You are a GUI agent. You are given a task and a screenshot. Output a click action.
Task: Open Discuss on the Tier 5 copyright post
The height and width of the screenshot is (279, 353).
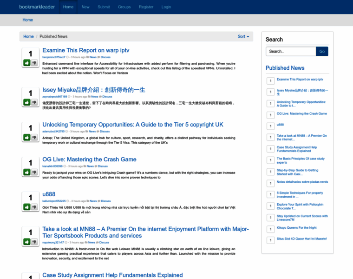[105, 132]
